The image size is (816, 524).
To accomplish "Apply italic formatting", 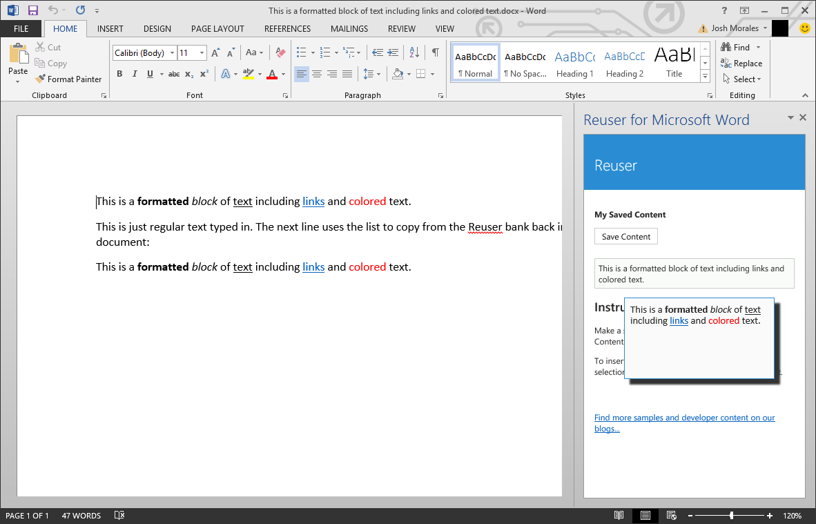I will 135,73.
